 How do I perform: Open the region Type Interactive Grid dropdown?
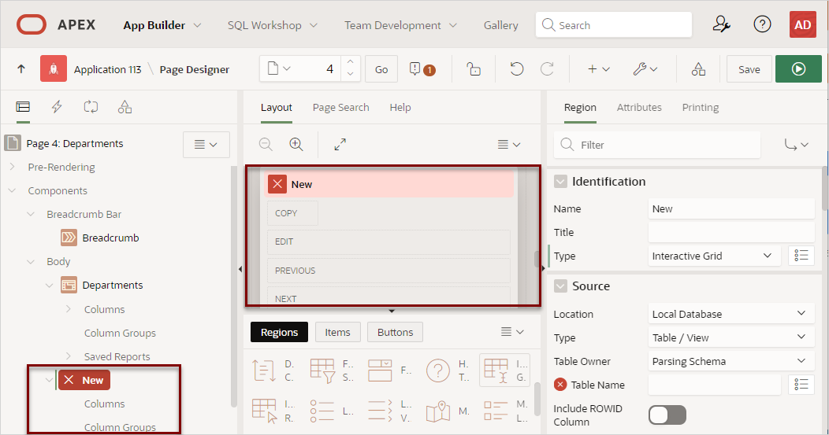coord(712,256)
